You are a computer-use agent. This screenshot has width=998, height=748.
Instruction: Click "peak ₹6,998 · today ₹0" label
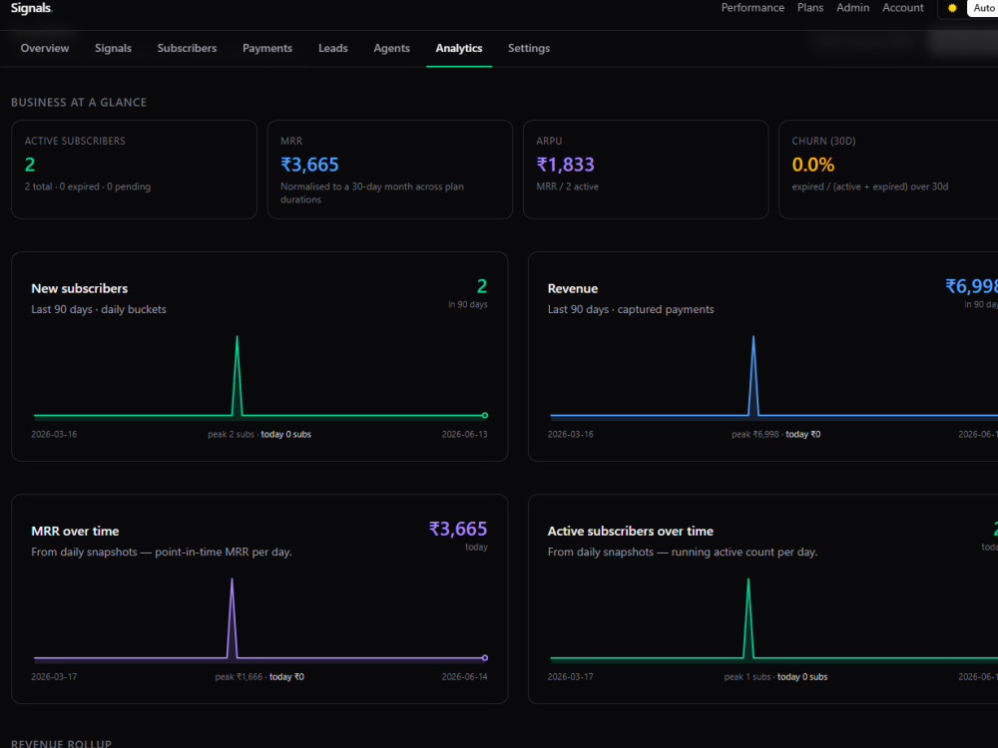click(775, 435)
